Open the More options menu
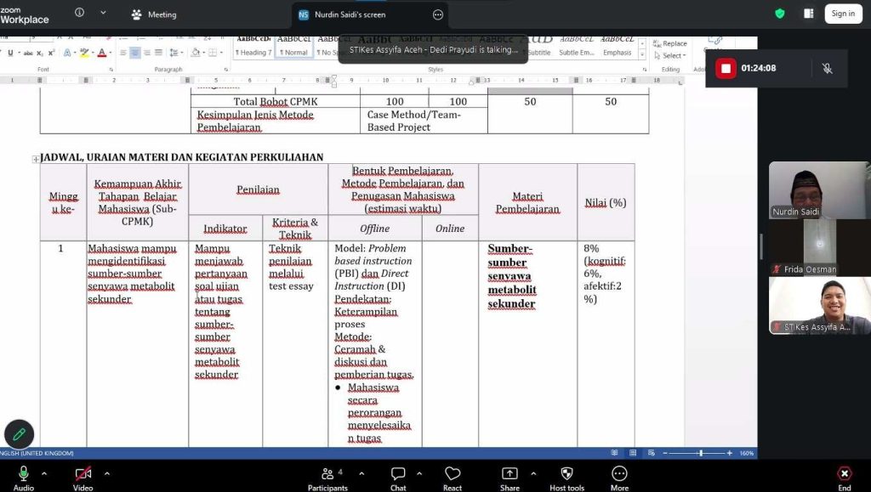 619,475
